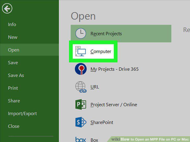The image size is (190, 142).
Task: Choose the URL location label
Action: pos(95,87)
